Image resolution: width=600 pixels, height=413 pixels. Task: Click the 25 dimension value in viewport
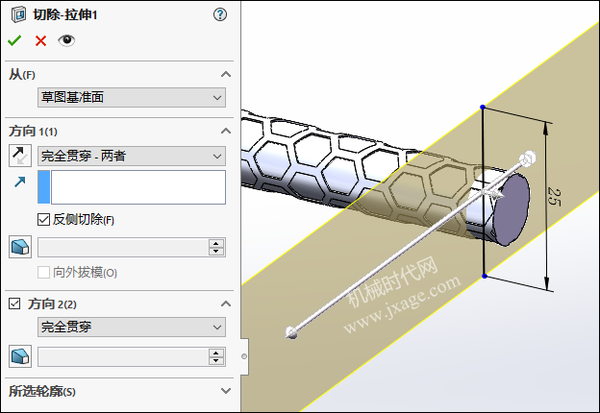[555, 196]
